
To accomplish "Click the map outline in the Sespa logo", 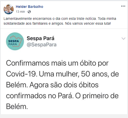I will tap(16, 41).
